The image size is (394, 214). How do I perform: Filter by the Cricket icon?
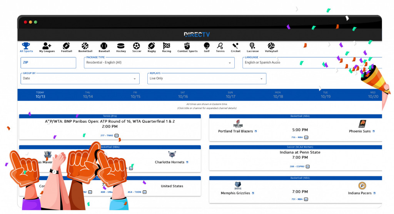tap(235, 46)
